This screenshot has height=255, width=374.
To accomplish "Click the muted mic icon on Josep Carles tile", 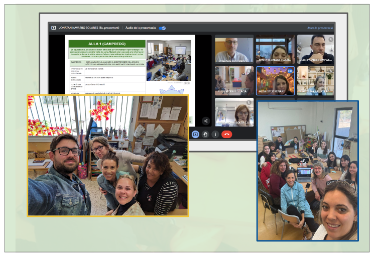I will pyautogui.click(x=330, y=39).
